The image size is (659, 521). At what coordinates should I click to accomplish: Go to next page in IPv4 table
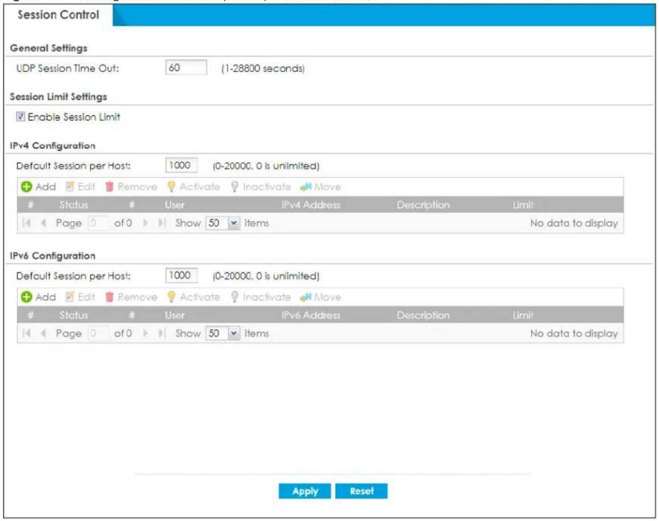point(146,223)
